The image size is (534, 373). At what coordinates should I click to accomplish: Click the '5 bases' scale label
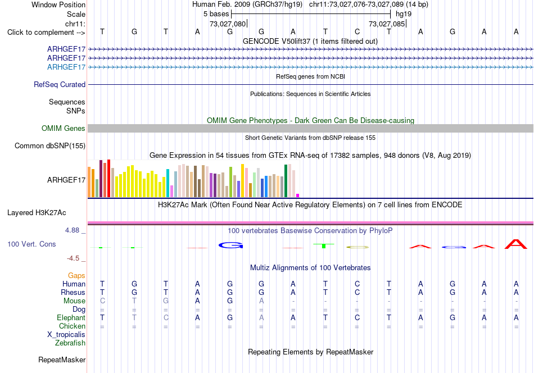pyautogui.click(x=216, y=14)
